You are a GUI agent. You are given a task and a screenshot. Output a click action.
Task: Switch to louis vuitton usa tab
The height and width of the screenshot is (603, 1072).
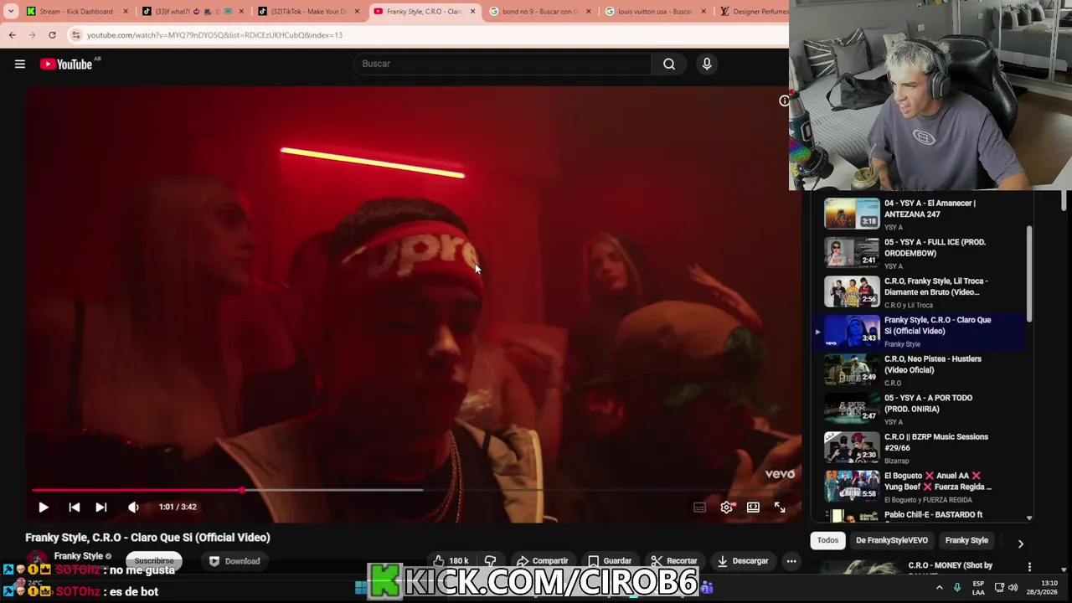pos(655,12)
